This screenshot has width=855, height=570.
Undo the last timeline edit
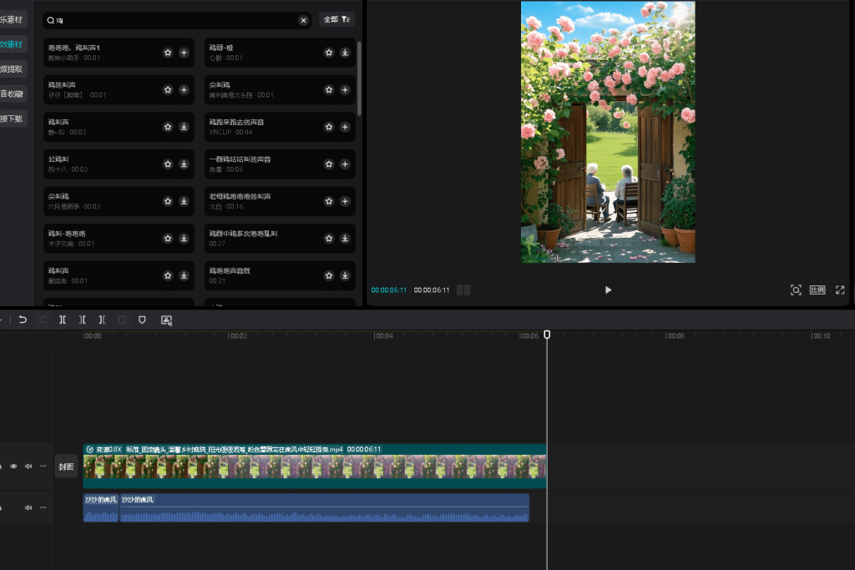(23, 320)
